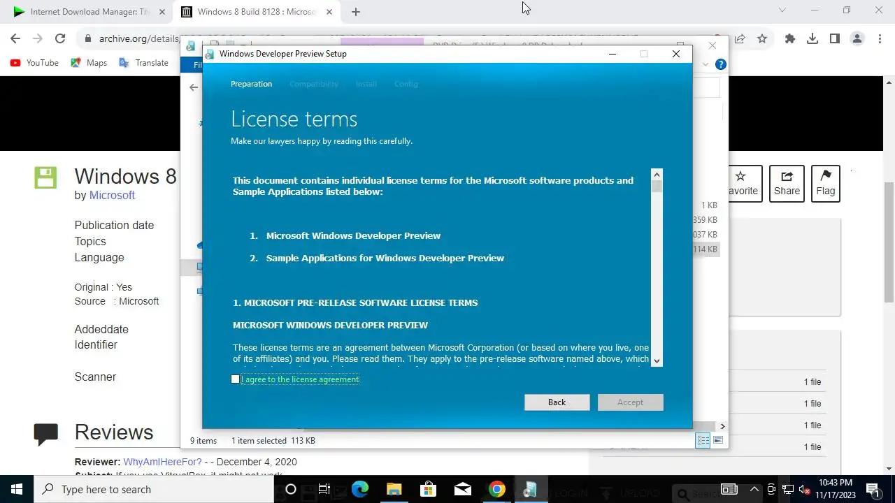The image size is (895, 503).
Task: Open Cortana from the taskbar
Action: [290, 489]
